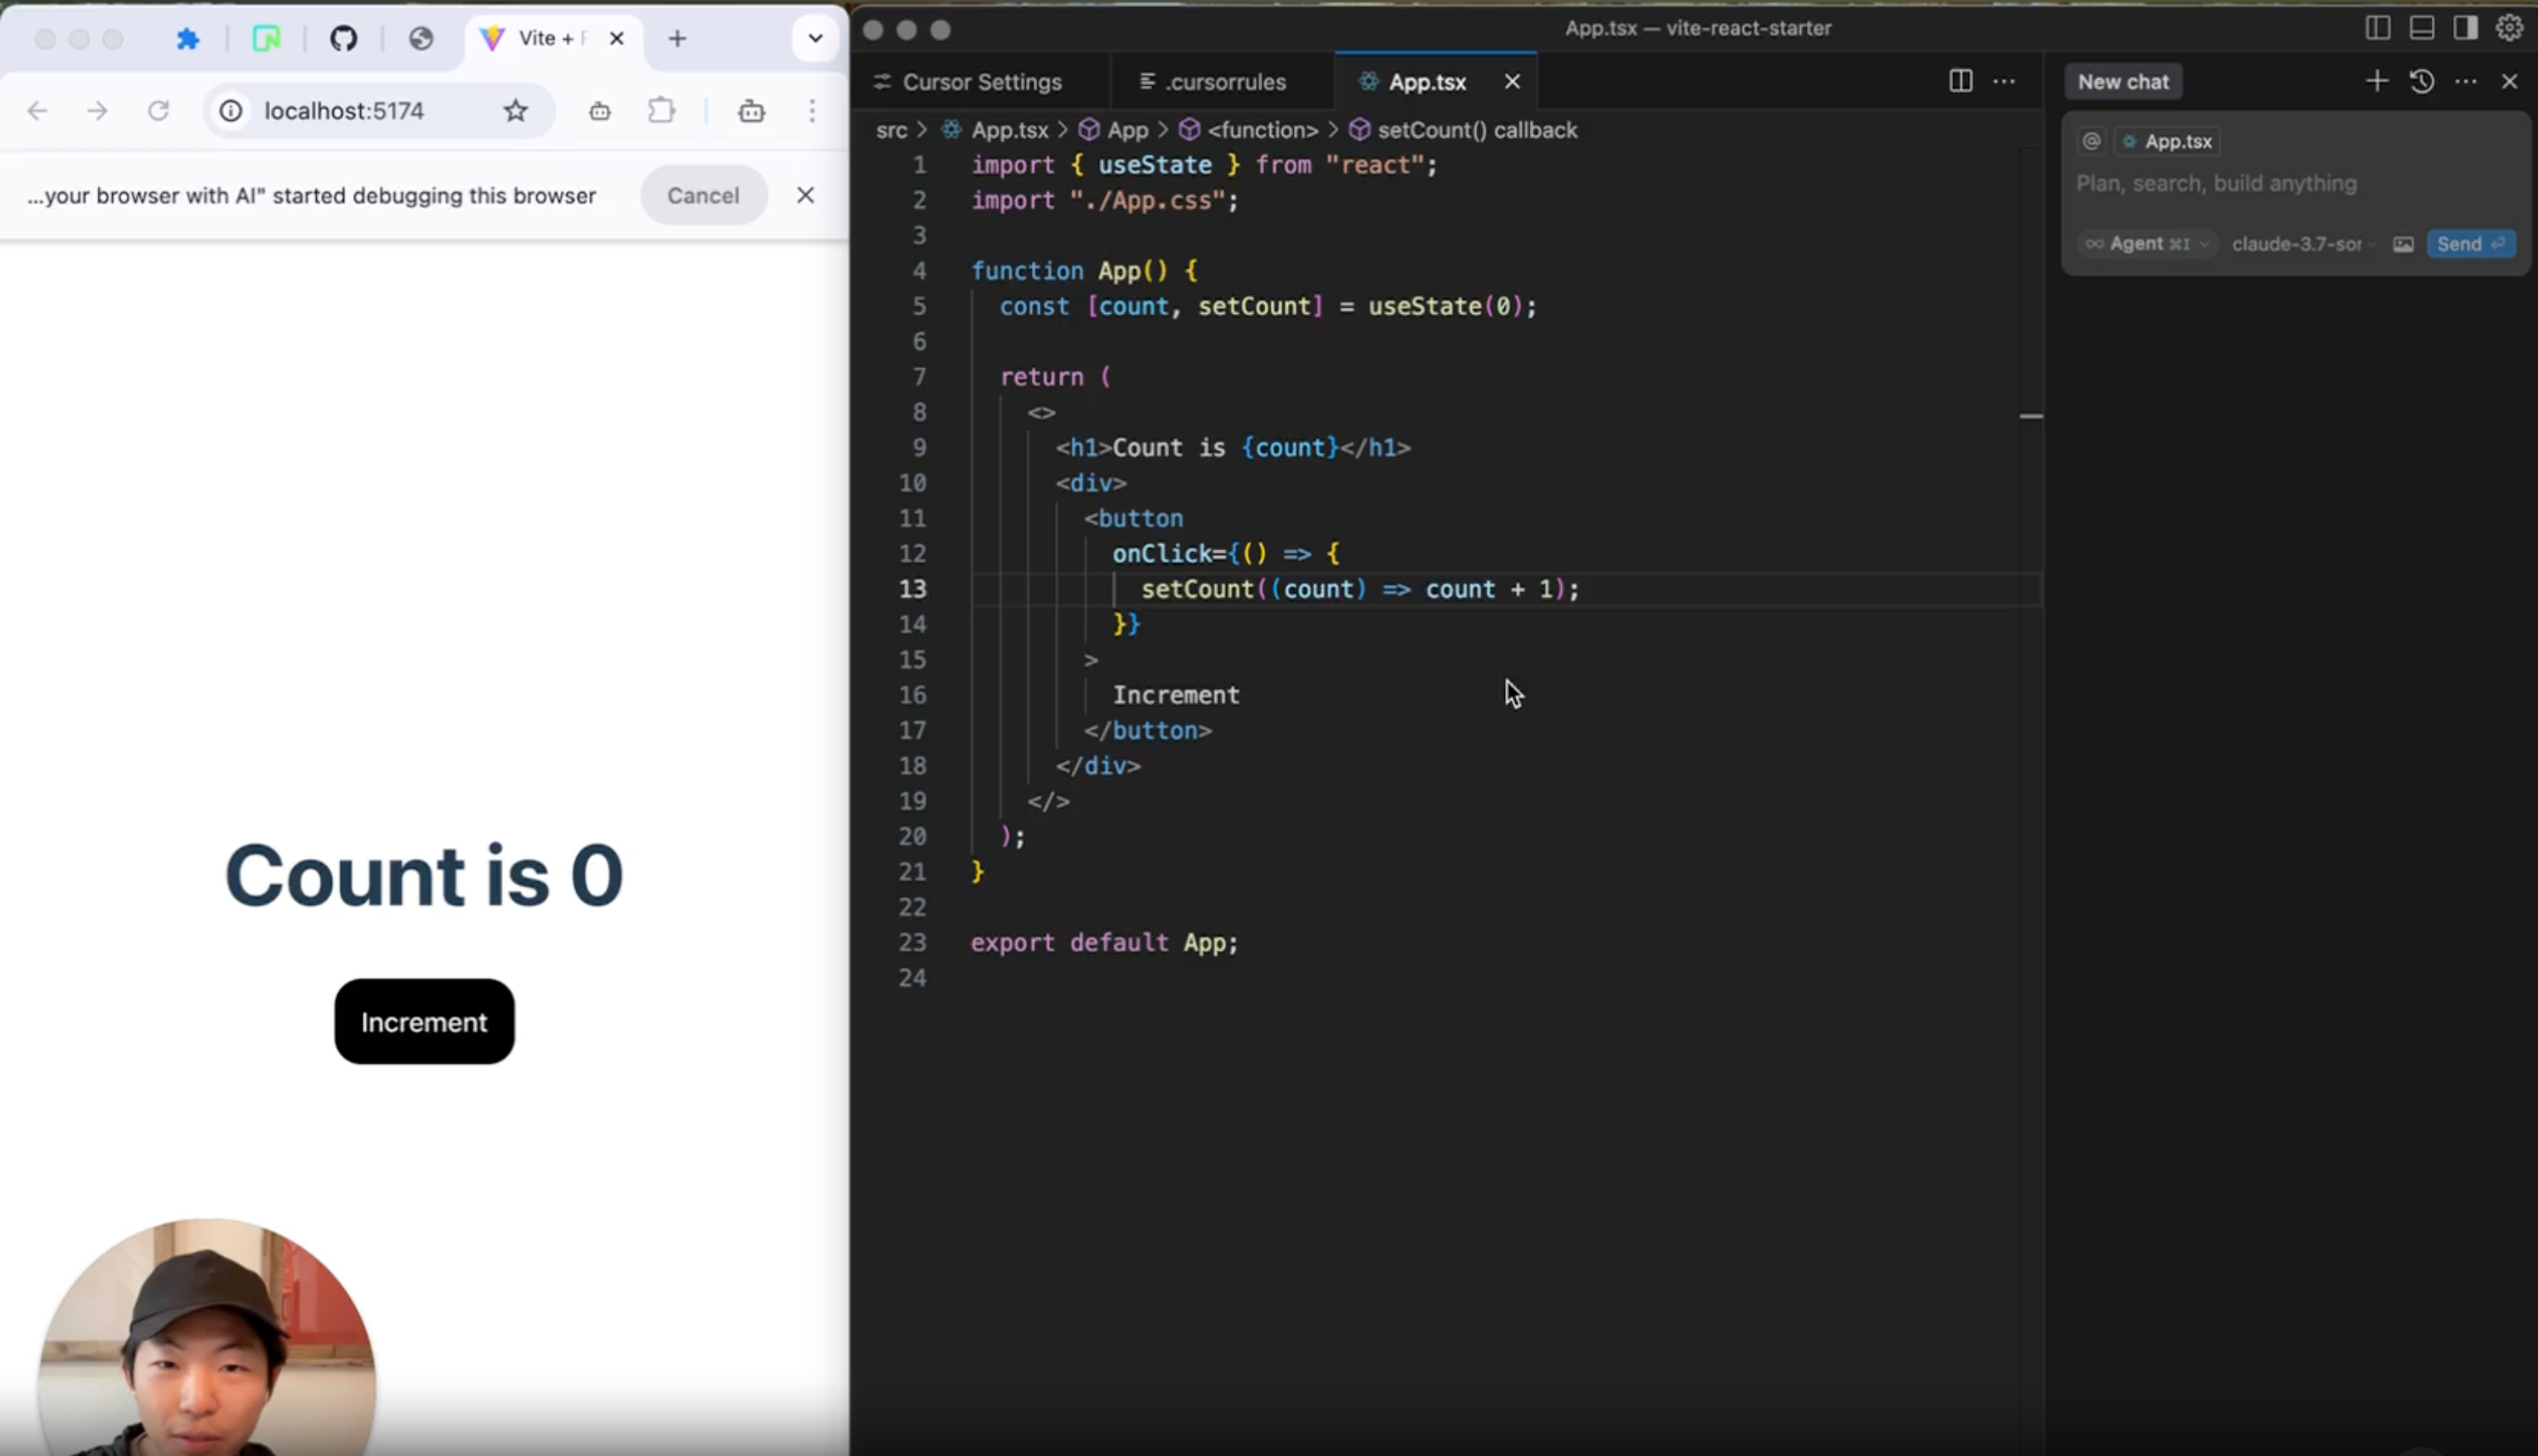The image size is (2538, 1456).
Task: Close the App.tsx editor tab
Action: point(1512,82)
